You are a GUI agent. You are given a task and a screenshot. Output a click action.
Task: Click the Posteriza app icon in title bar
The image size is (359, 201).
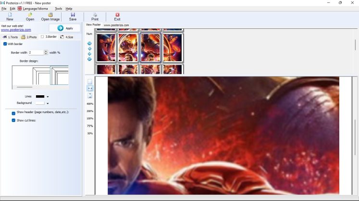tap(2, 3)
